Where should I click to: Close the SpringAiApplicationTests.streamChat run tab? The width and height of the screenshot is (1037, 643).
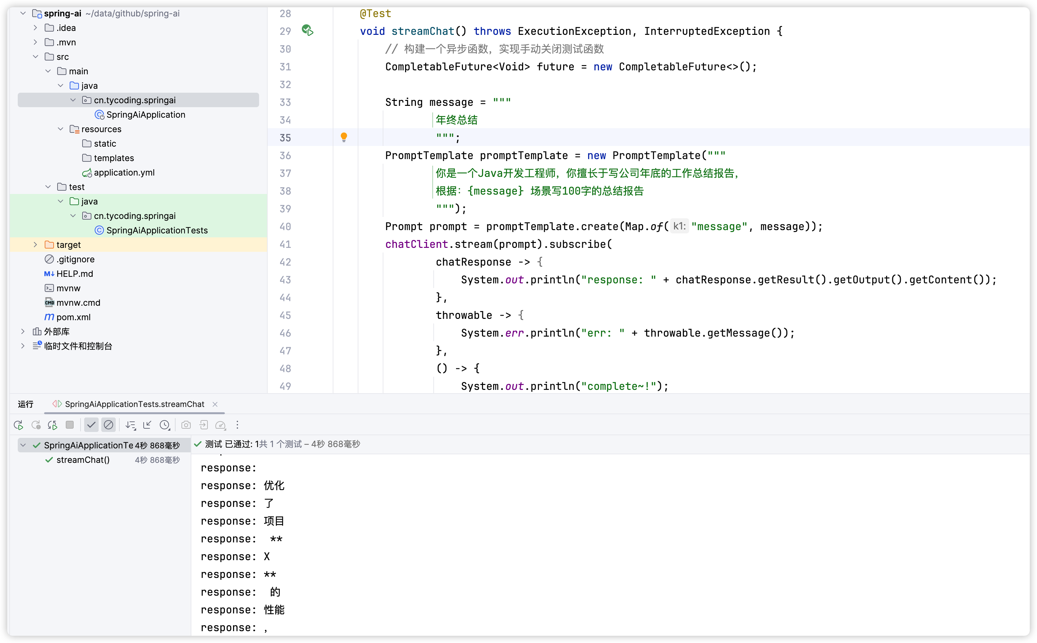click(215, 404)
